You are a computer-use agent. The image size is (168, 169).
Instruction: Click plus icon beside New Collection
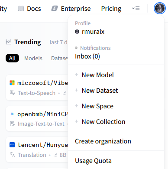pyautogui.click(x=77, y=121)
